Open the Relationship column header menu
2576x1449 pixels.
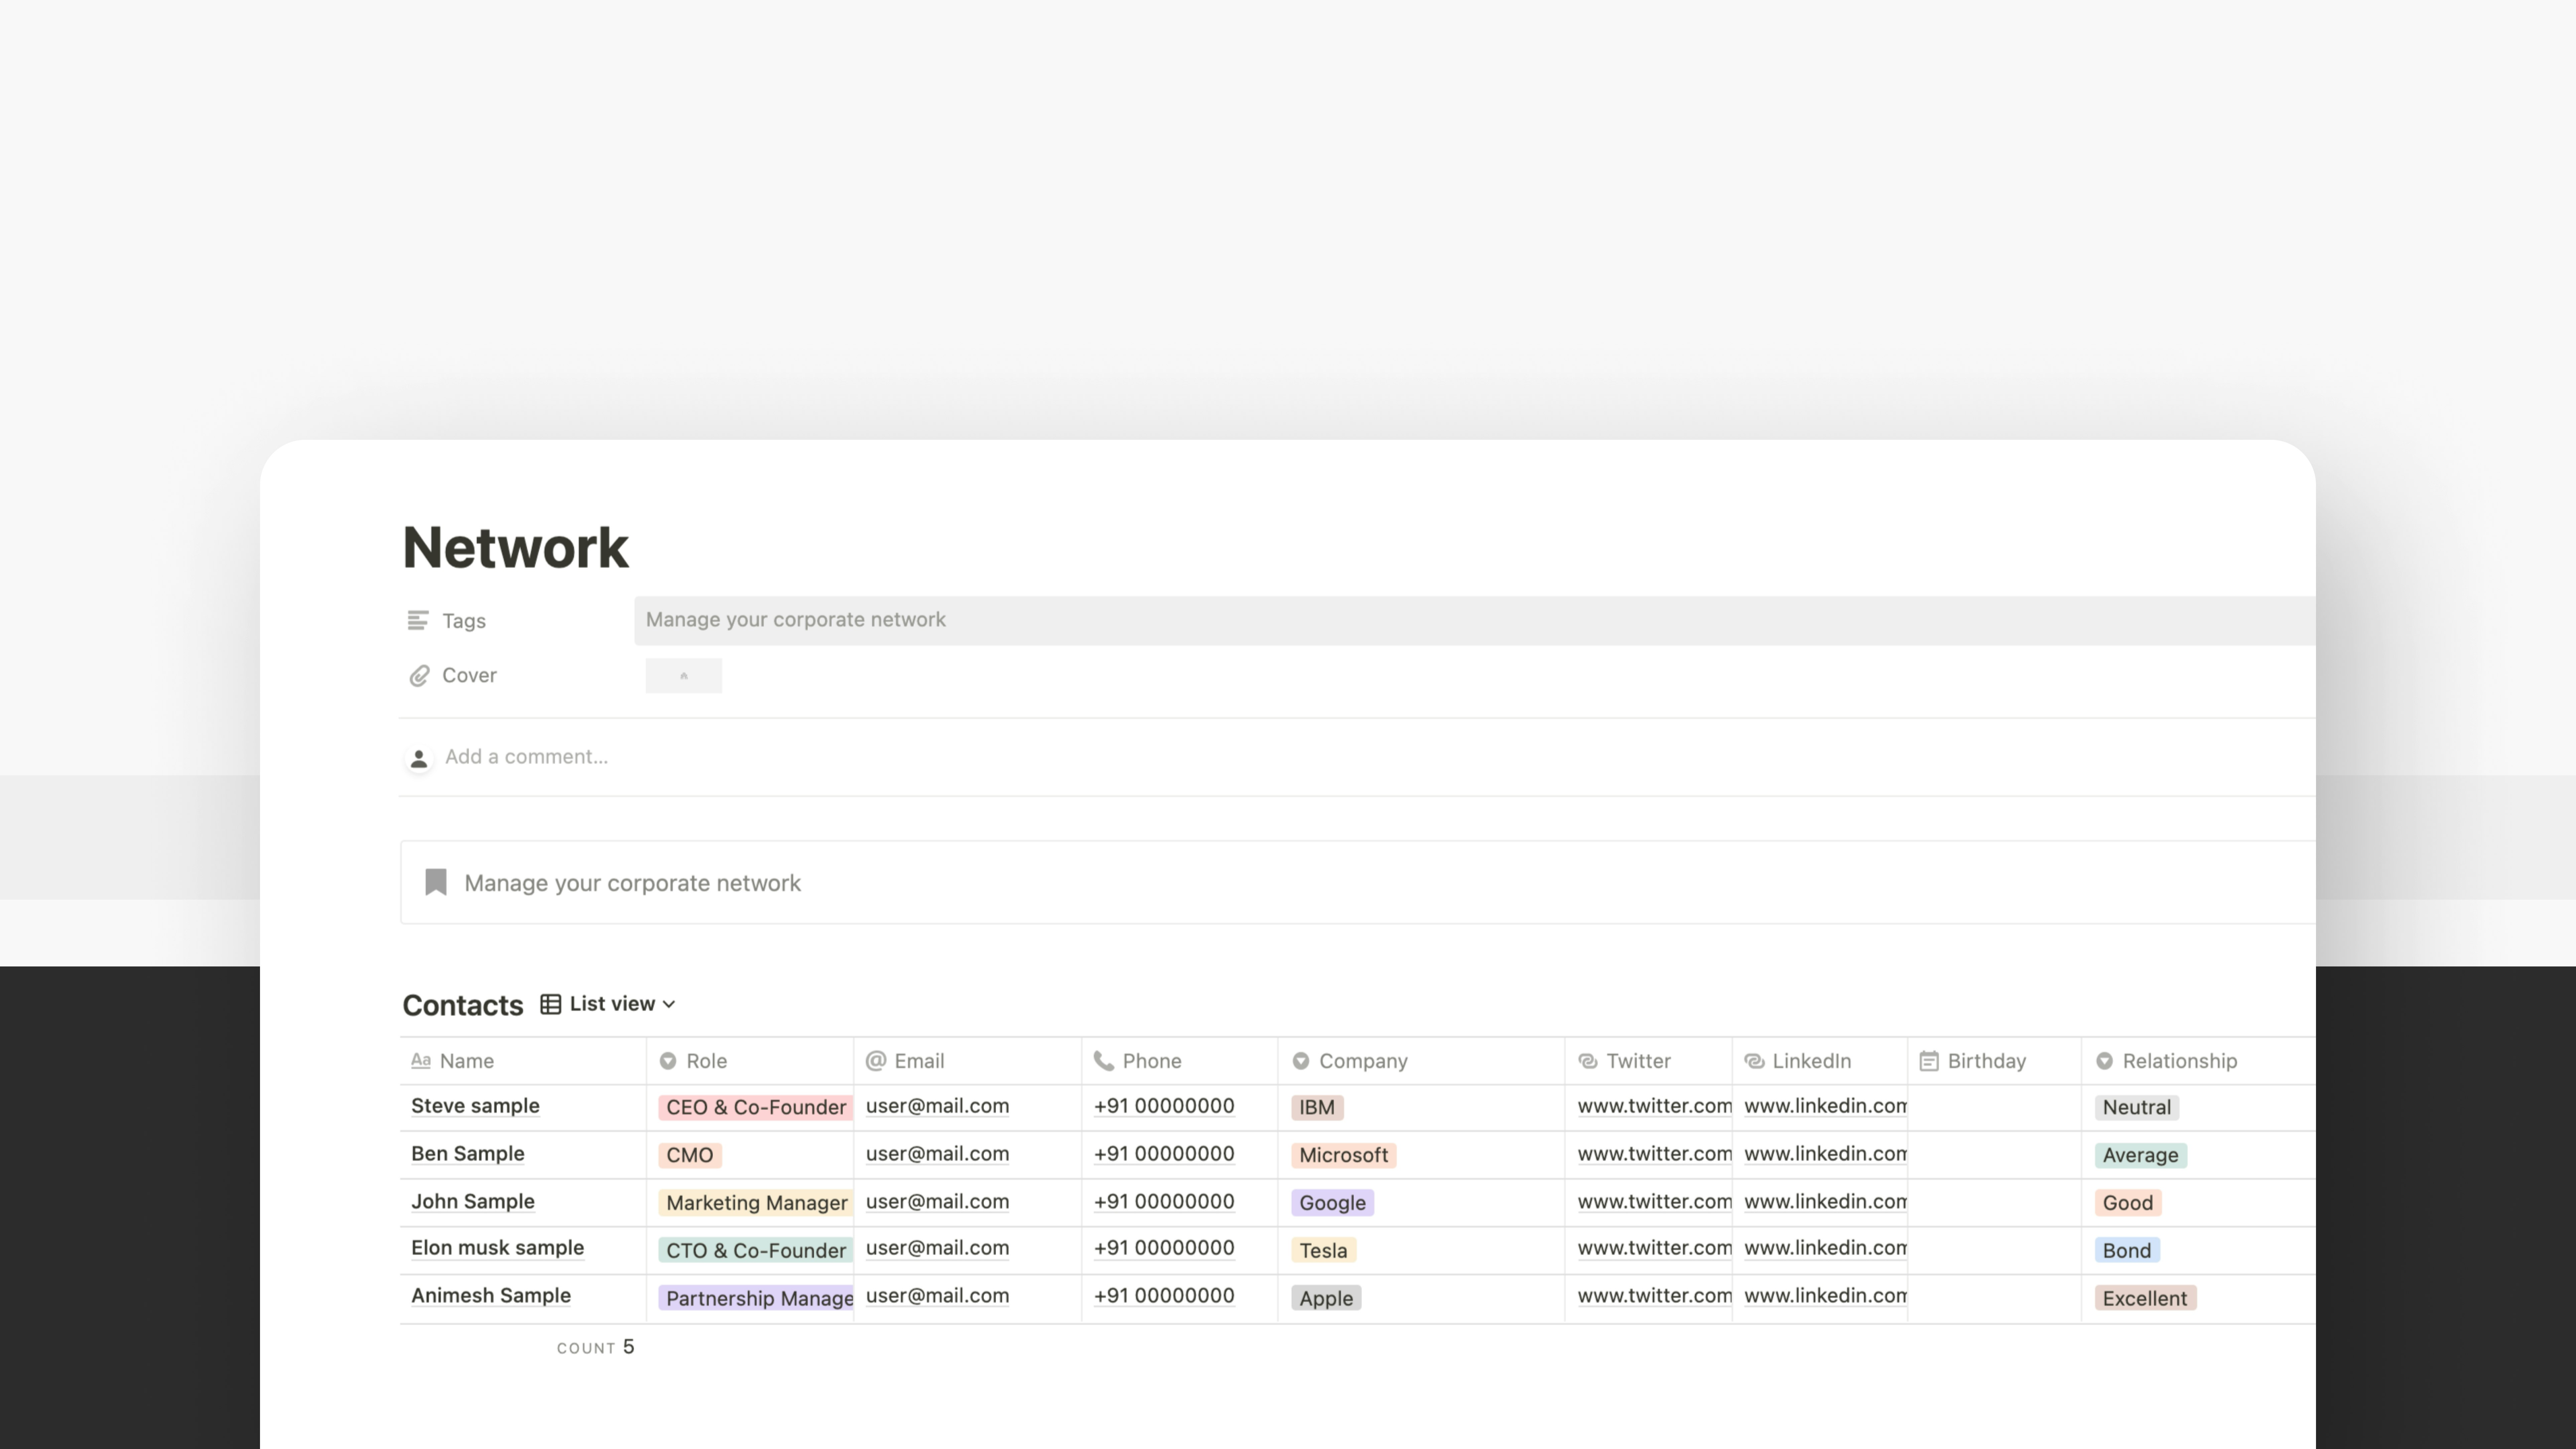point(2179,1061)
